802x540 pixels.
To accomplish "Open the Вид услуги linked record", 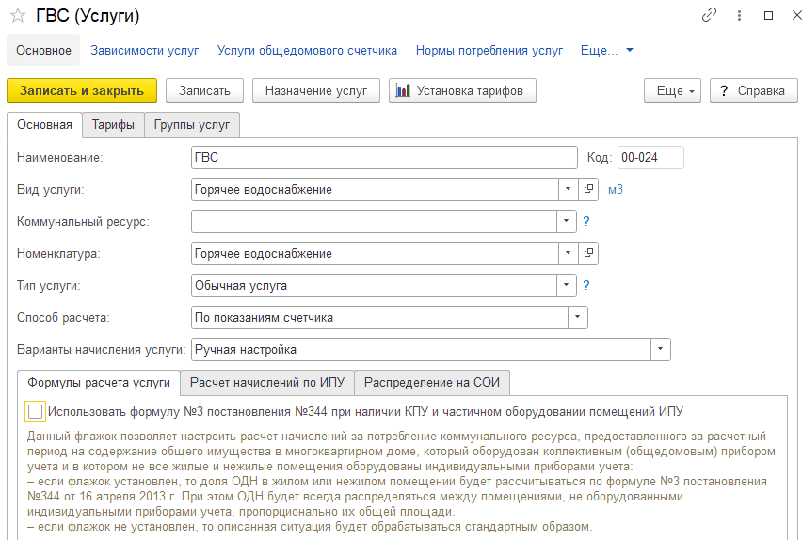I will [588, 189].
